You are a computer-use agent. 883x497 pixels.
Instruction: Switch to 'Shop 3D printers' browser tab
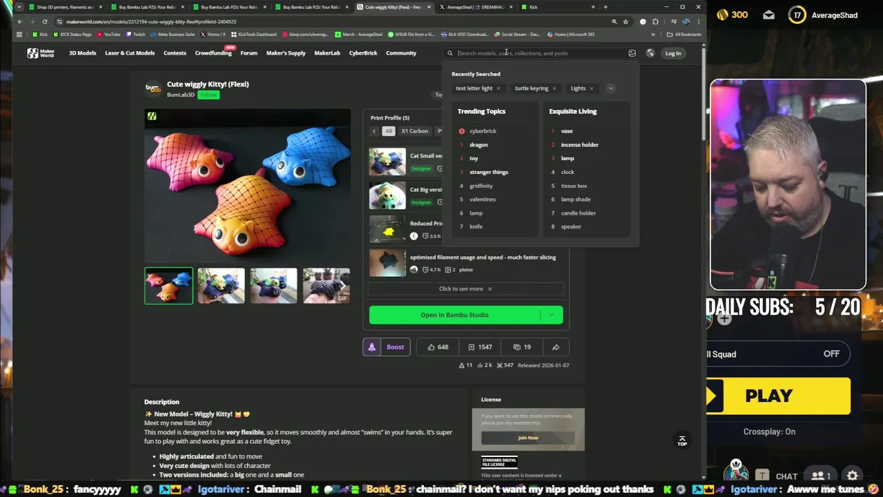pyautogui.click(x=66, y=7)
